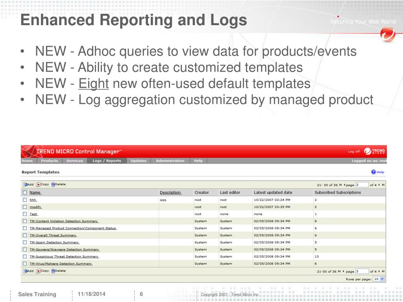403x302 pixels.
Task: Open the Rows per page dropdown
Action: click(x=379, y=279)
